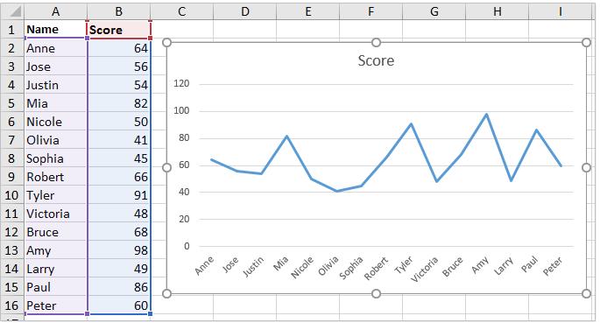Click the Name header cell
Image resolution: width=600 pixels, height=330 pixels.
[x=56, y=30]
